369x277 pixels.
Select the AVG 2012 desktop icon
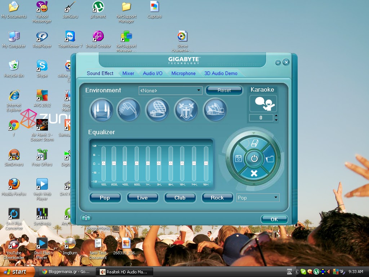[42, 98]
